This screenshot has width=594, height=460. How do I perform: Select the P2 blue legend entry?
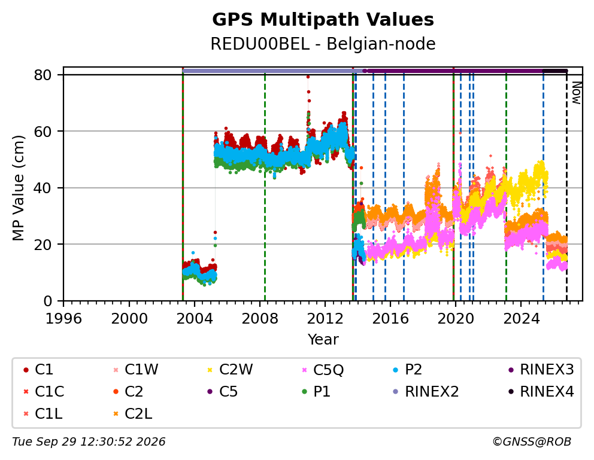point(407,370)
